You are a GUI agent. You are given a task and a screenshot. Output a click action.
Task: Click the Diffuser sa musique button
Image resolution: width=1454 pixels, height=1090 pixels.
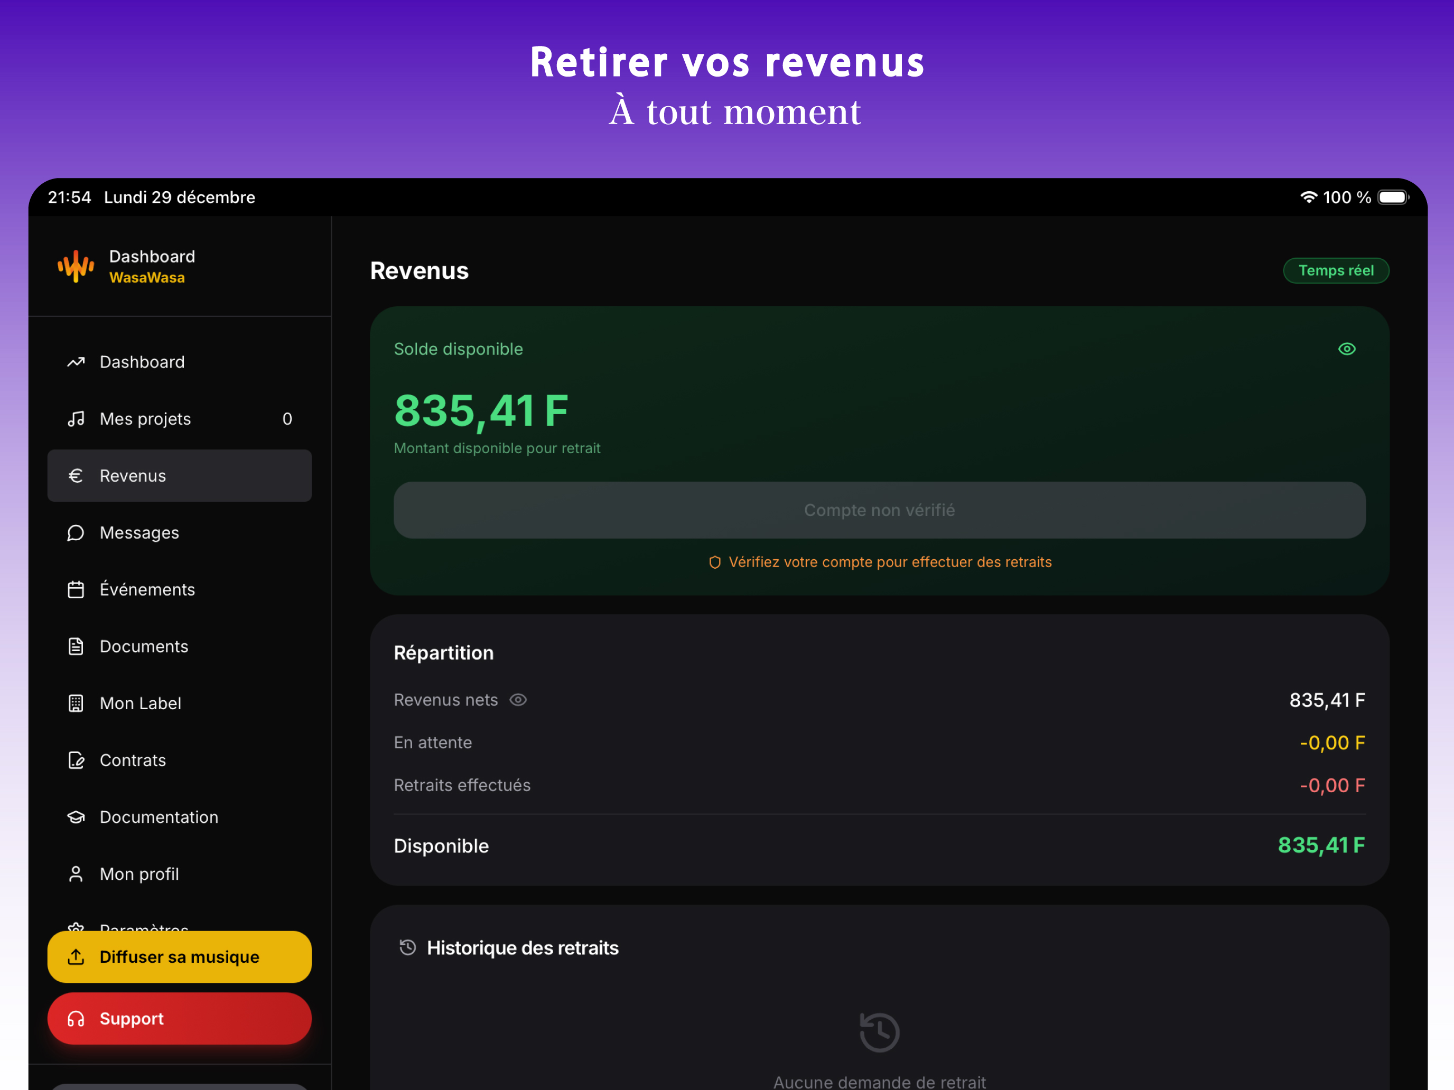point(180,957)
